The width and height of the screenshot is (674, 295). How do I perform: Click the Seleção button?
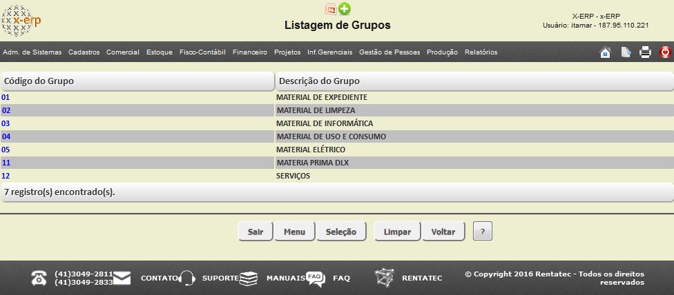[x=341, y=232]
